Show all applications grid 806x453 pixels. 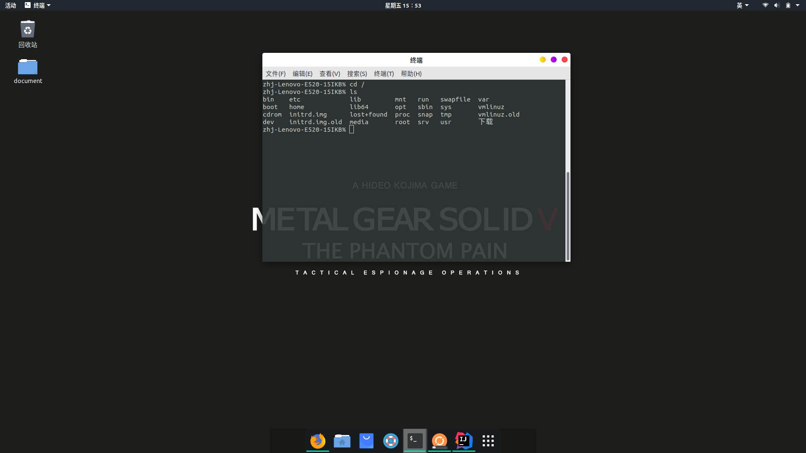pos(488,441)
